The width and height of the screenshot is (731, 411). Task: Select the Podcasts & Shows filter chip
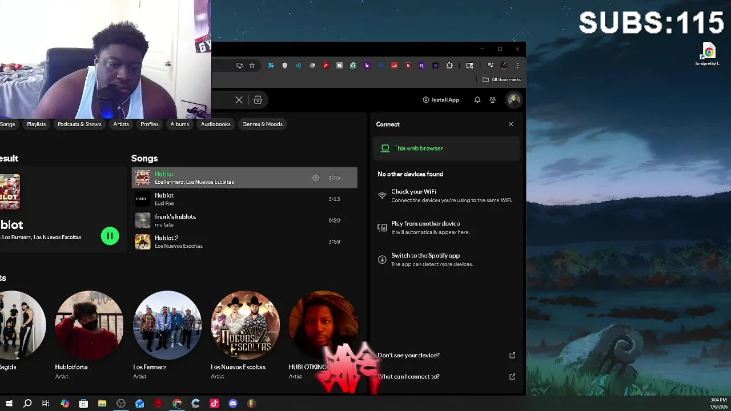[x=79, y=124]
